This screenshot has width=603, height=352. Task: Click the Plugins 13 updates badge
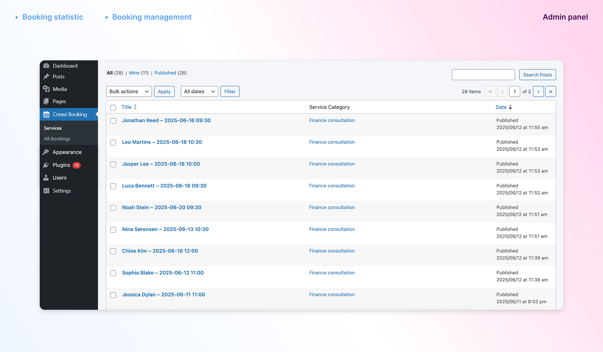pos(77,165)
